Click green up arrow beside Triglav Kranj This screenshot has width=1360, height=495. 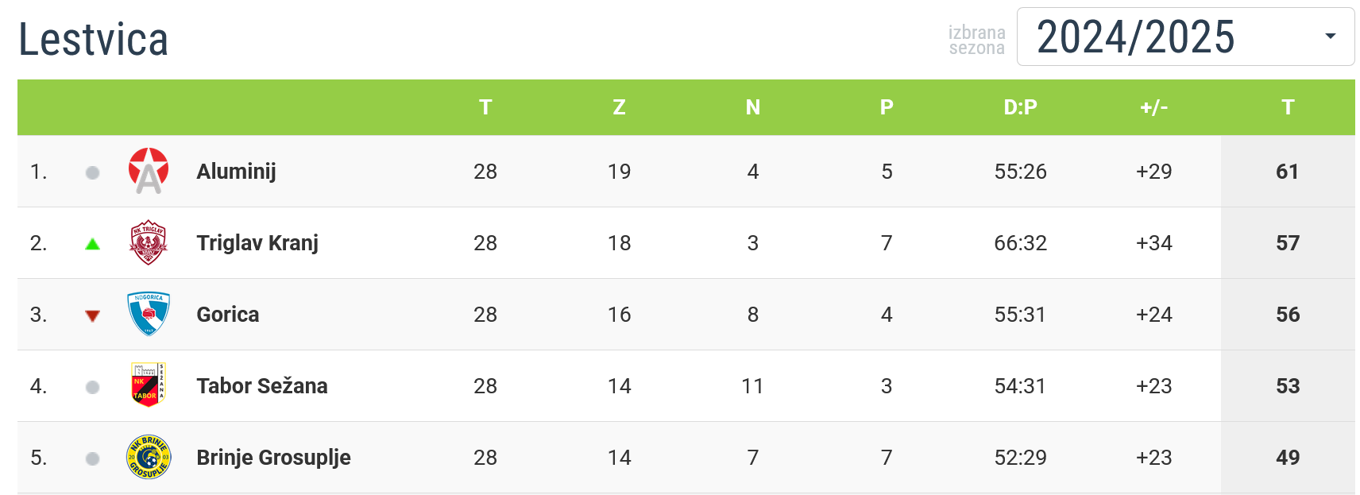[x=92, y=244]
